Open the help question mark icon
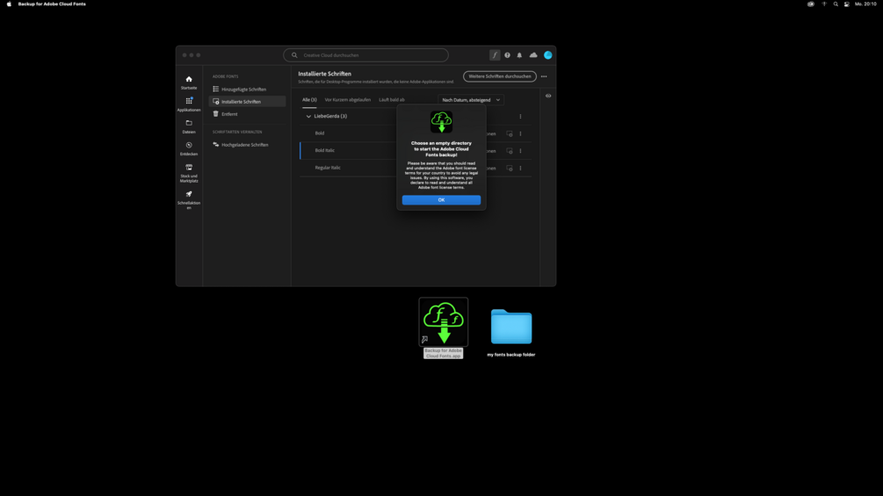The width and height of the screenshot is (883, 496). point(507,55)
